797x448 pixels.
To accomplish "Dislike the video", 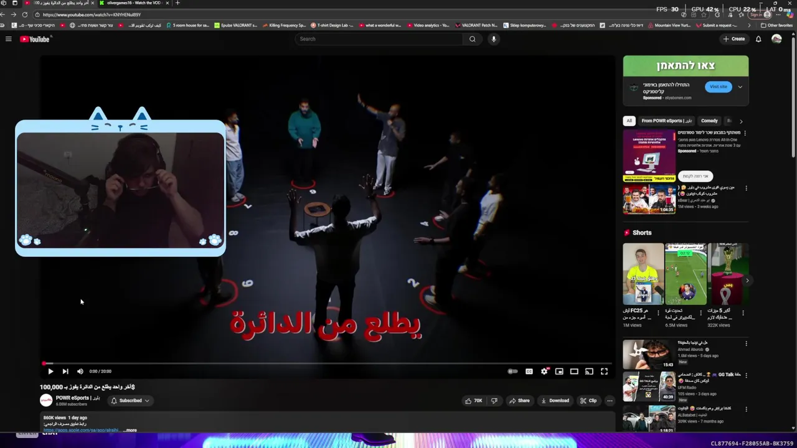I will (494, 401).
